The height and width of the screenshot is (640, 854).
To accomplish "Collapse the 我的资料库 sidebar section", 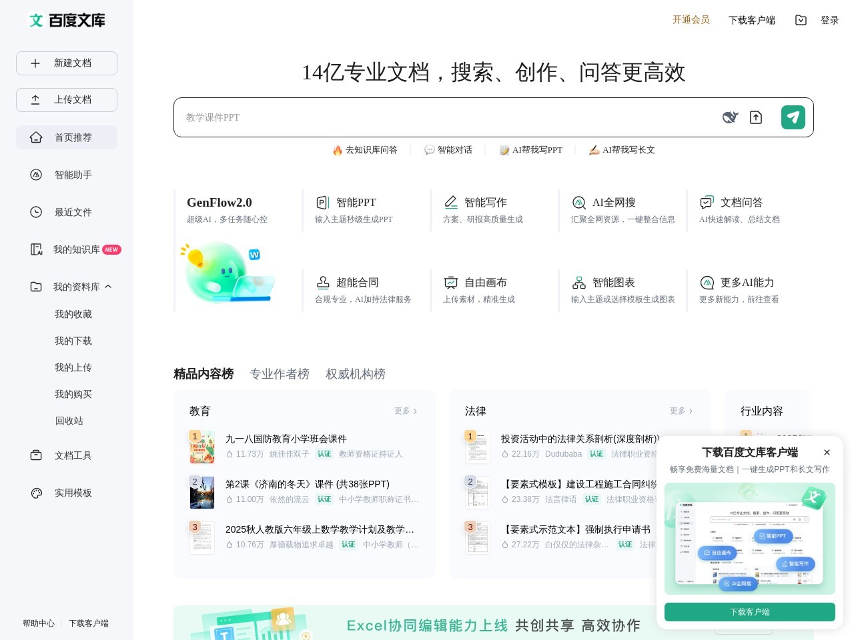I will [x=108, y=287].
